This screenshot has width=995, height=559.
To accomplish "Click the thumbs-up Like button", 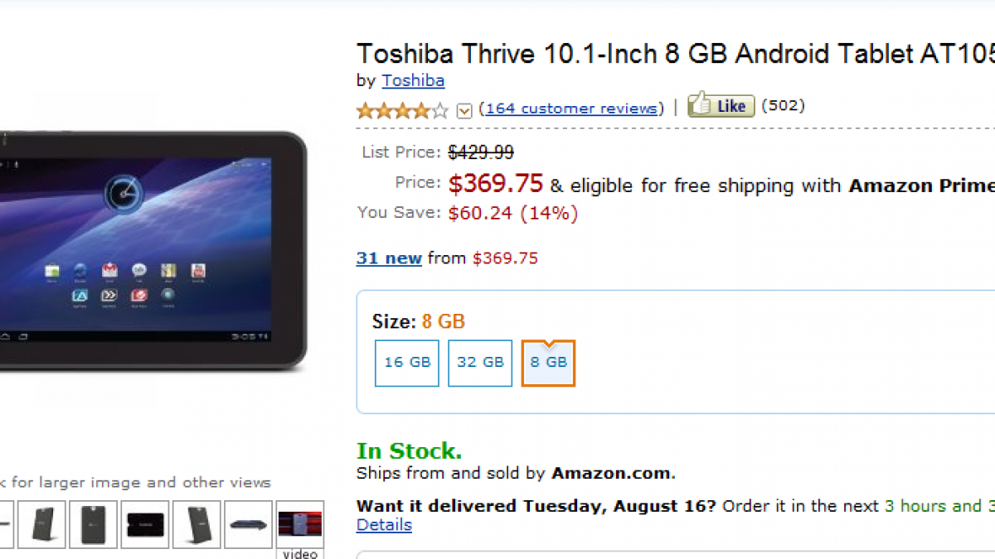I will (x=721, y=106).
